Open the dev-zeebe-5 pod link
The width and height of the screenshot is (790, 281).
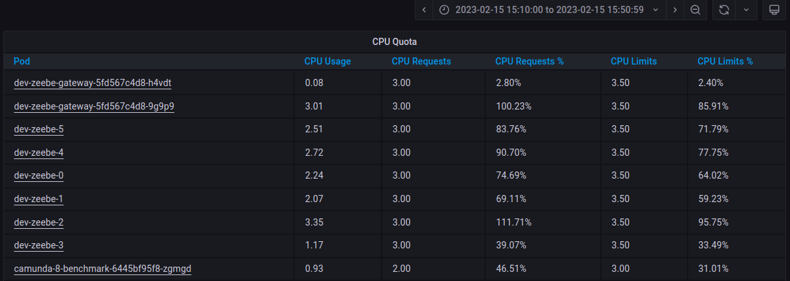(38, 129)
